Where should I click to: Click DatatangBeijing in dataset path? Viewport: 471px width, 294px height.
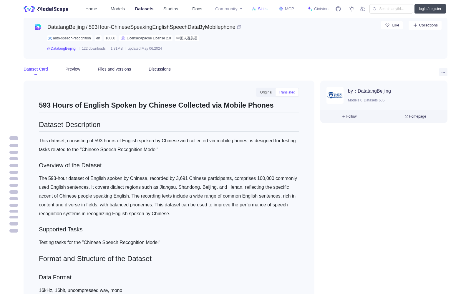tap(66, 27)
